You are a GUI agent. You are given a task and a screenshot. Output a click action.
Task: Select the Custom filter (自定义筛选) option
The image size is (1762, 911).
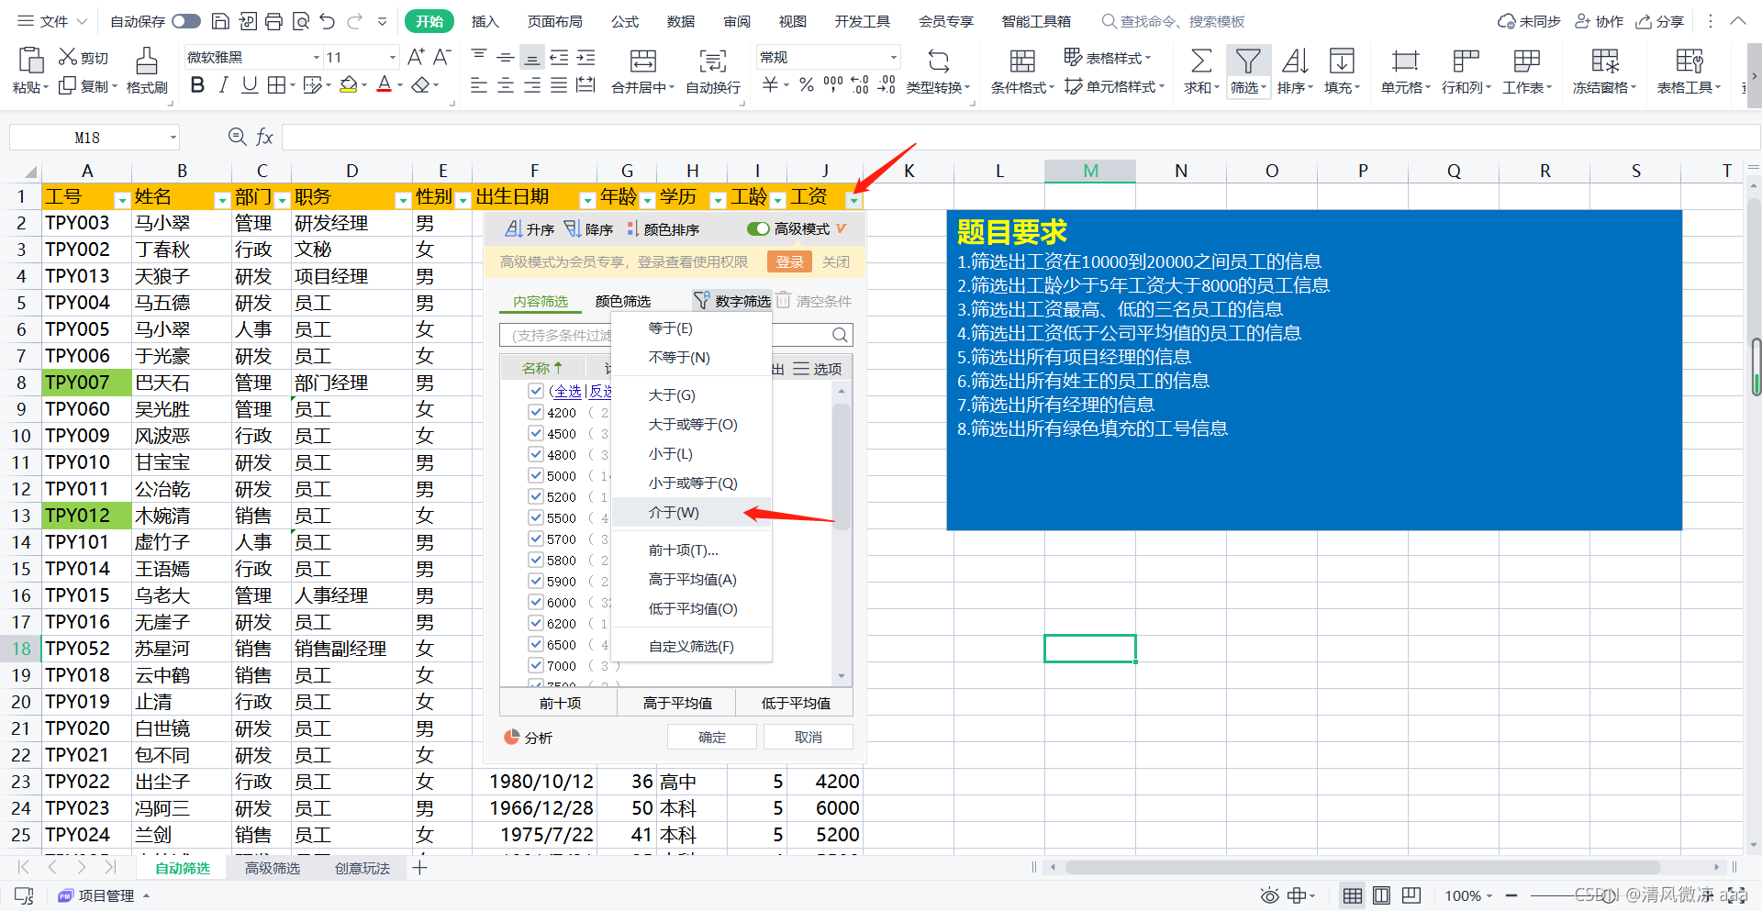click(691, 646)
